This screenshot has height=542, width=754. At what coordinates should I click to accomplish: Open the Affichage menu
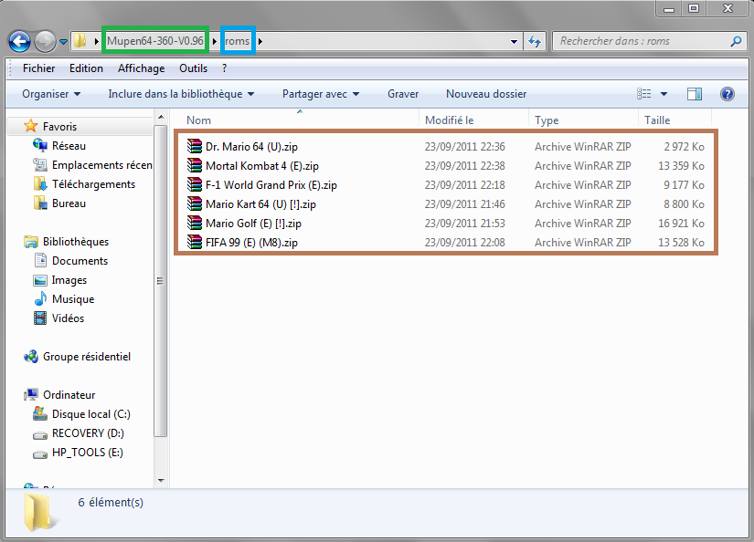[x=141, y=68]
